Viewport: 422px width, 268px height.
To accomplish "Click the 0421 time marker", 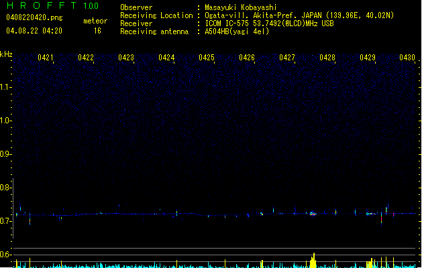I will point(46,58).
